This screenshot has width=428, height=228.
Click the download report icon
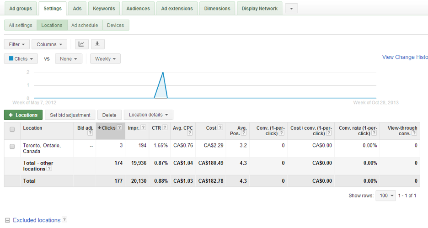pos(97,44)
